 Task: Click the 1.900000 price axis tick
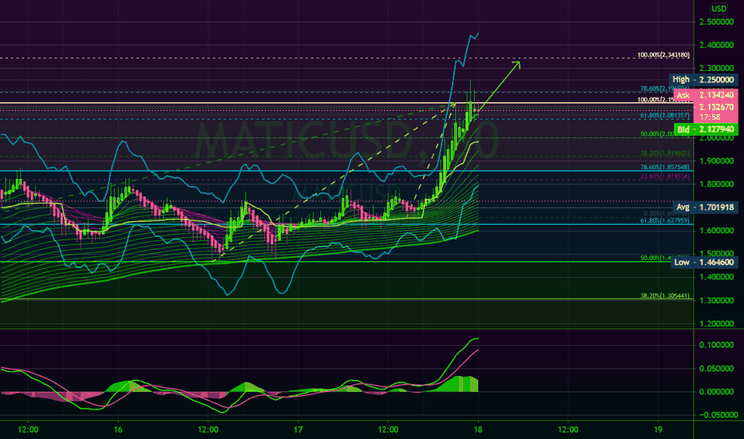[x=717, y=161]
